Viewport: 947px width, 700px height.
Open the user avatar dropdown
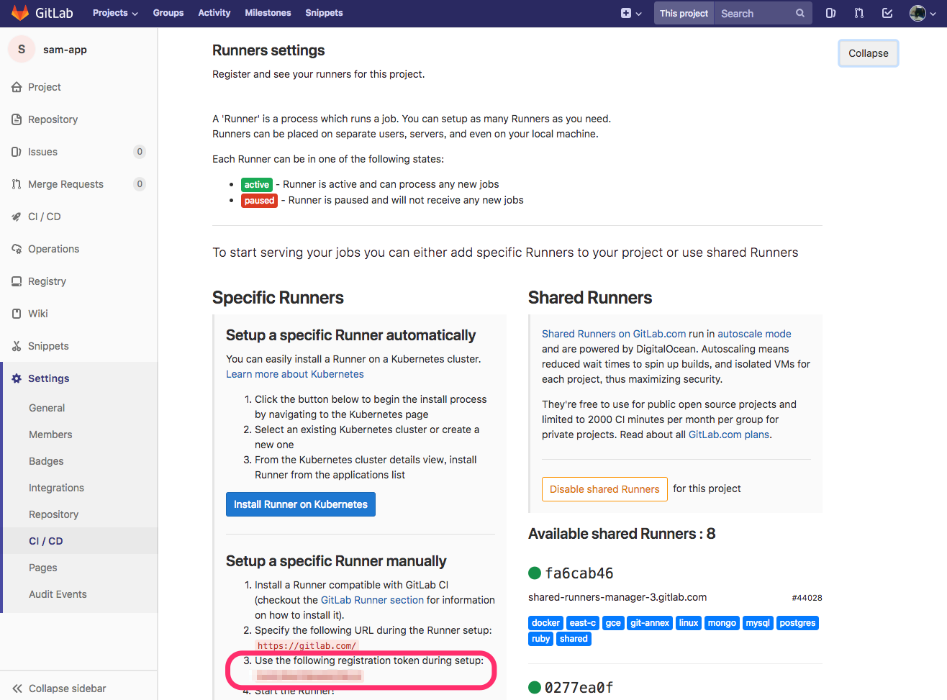point(922,12)
